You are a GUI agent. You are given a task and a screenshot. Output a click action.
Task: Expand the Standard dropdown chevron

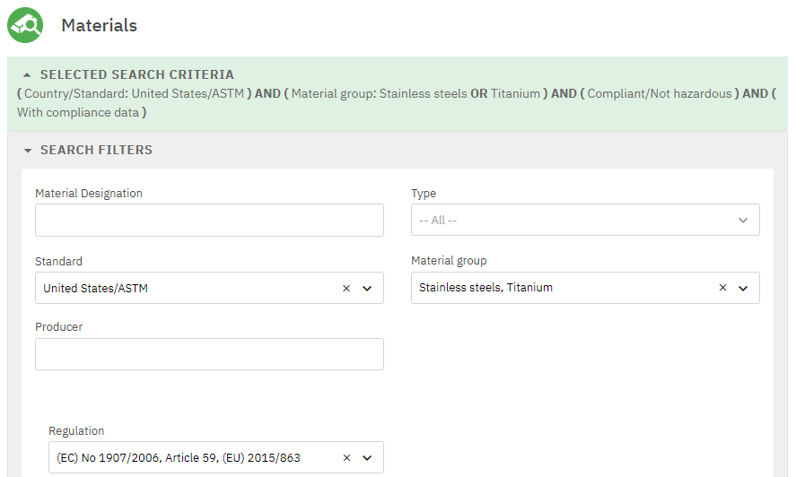point(367,289)
